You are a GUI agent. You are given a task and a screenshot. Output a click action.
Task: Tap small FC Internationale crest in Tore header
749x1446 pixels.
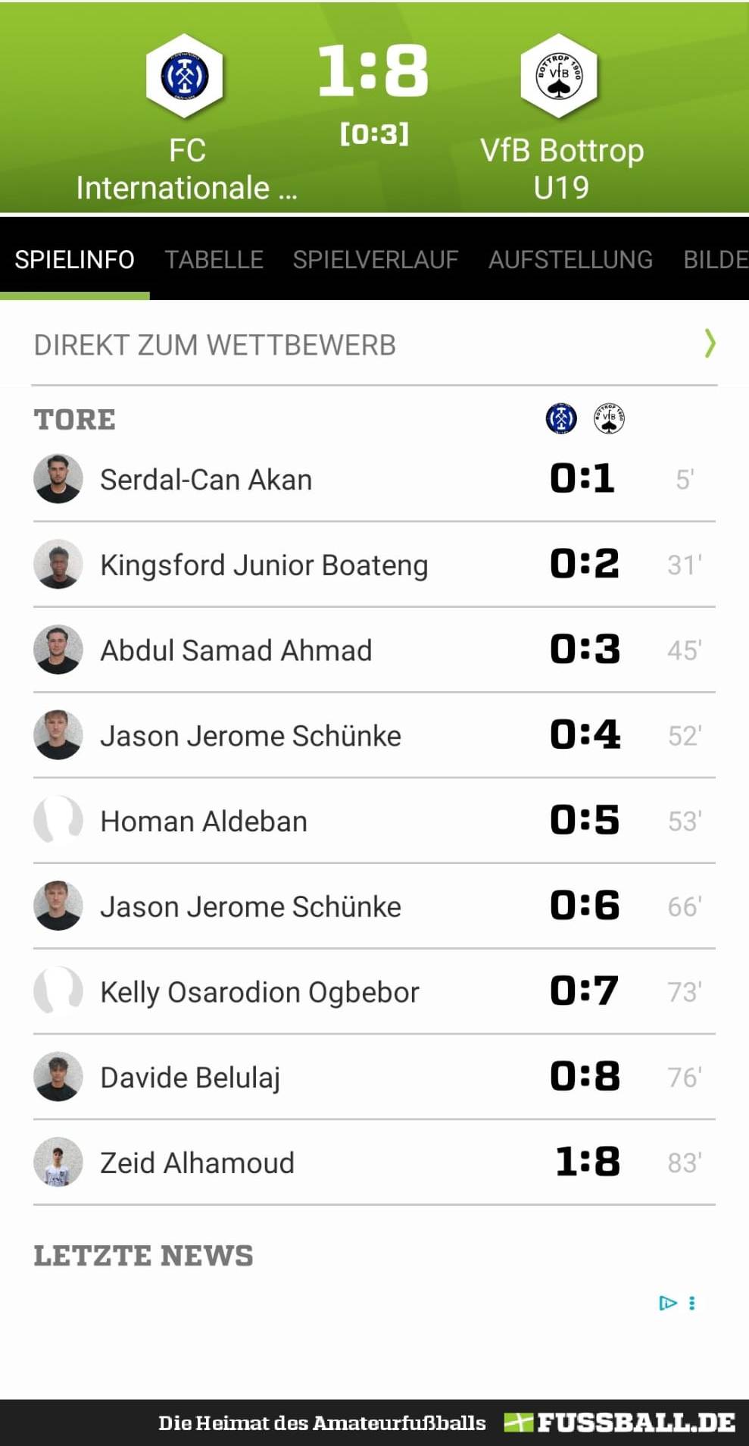pos(561,418)
